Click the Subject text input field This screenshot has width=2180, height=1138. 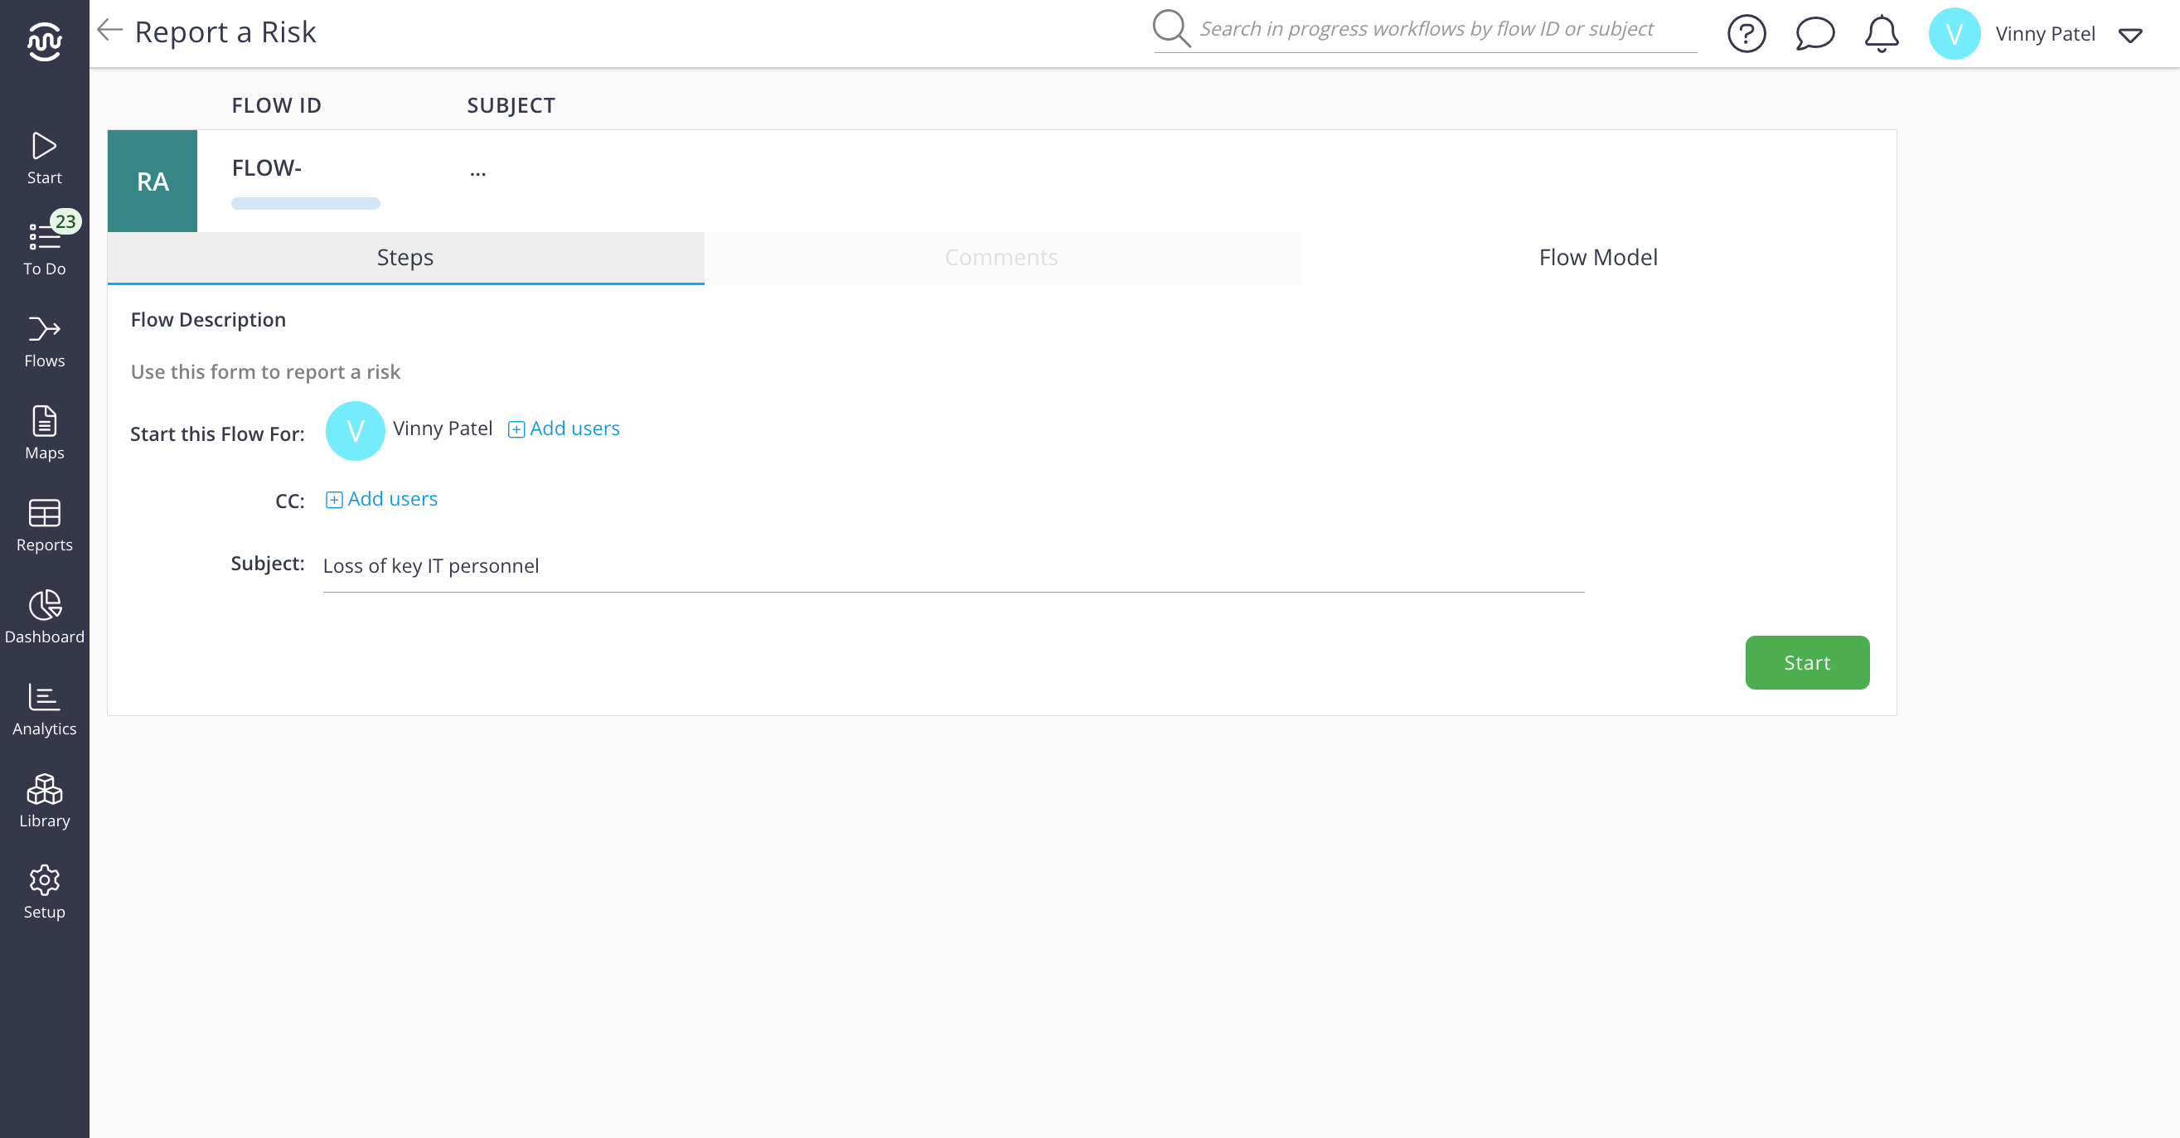[952, 566]
